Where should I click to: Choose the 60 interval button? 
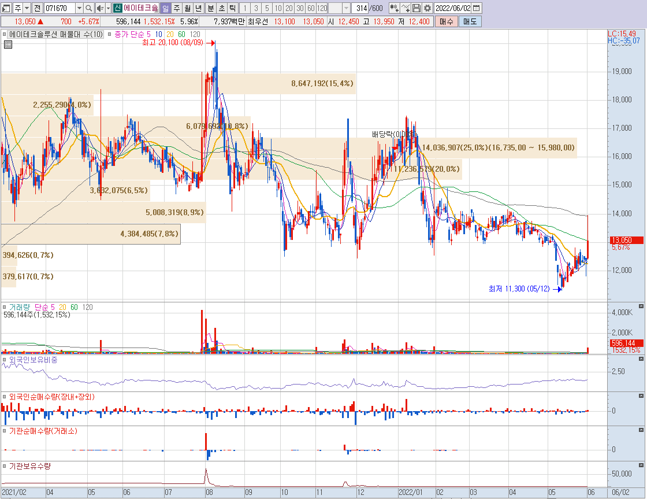[x=311, y=8]
